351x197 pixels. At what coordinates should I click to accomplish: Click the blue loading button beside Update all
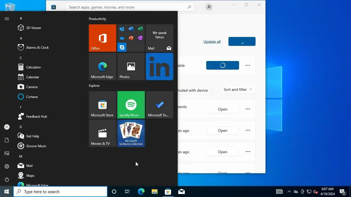click(x=242, y=42)
